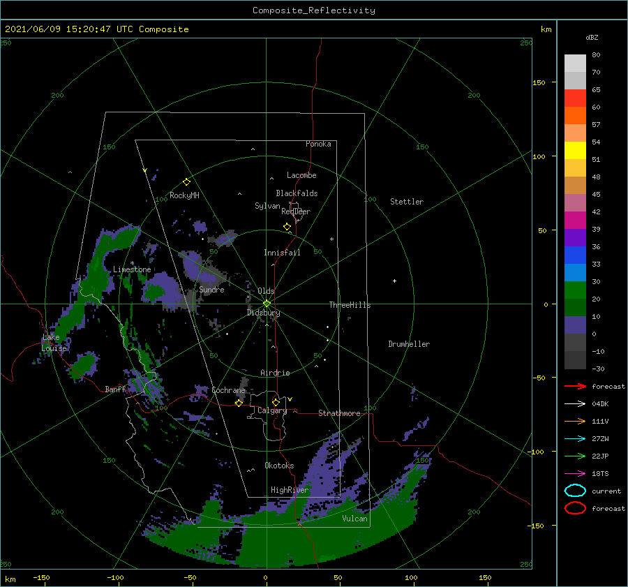Click the Didsbury city label
Image resolution: width=628 pixels, height=587 pixels.
click(x=263, y=313)
